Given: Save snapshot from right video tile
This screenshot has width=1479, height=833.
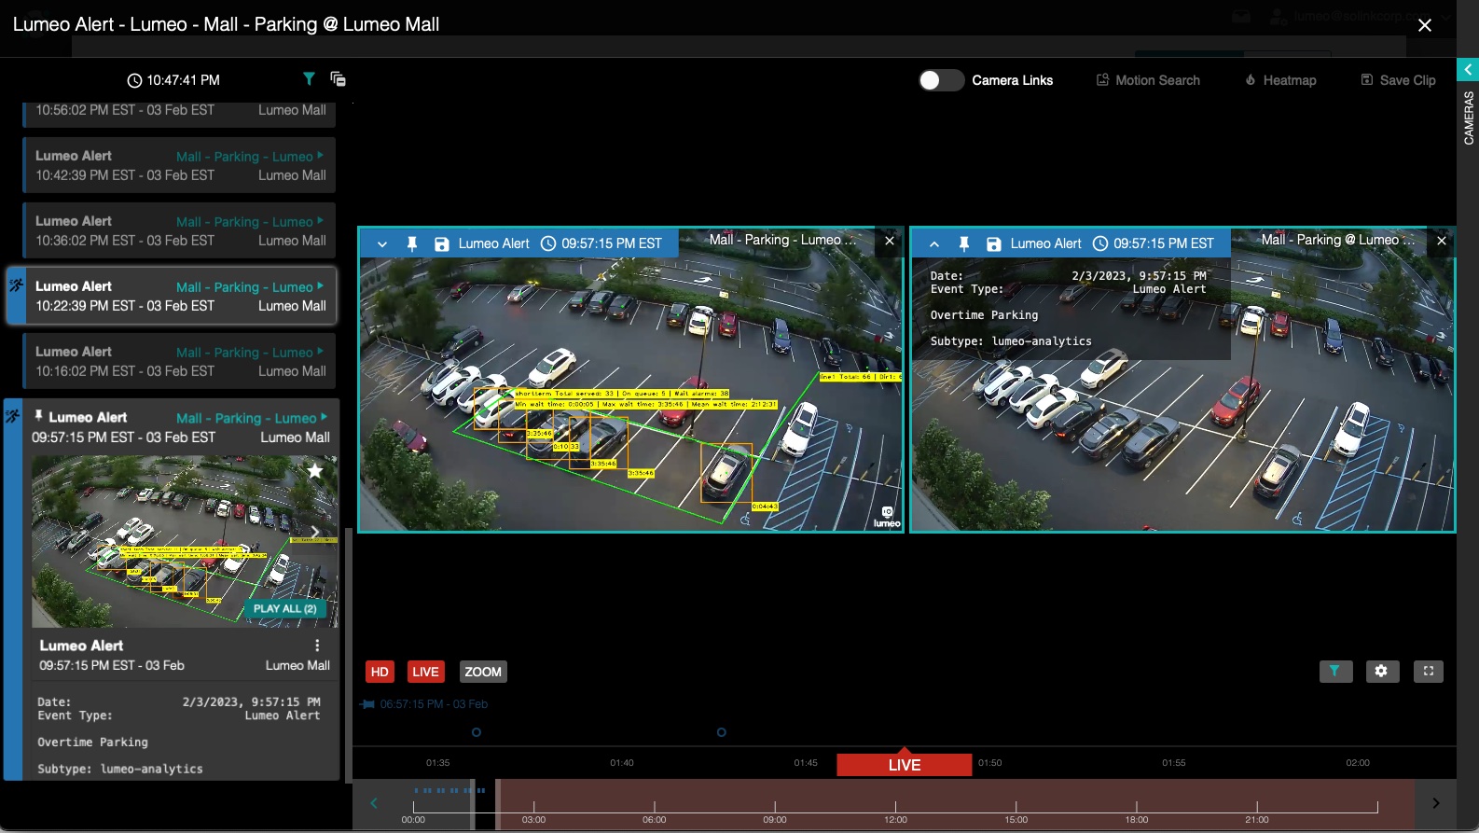Looking at the screenshot, I should (x=994, y=243).
